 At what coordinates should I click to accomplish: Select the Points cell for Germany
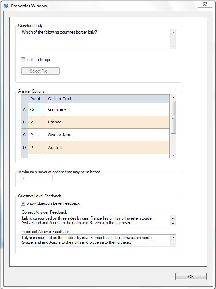tap(37, 109)
